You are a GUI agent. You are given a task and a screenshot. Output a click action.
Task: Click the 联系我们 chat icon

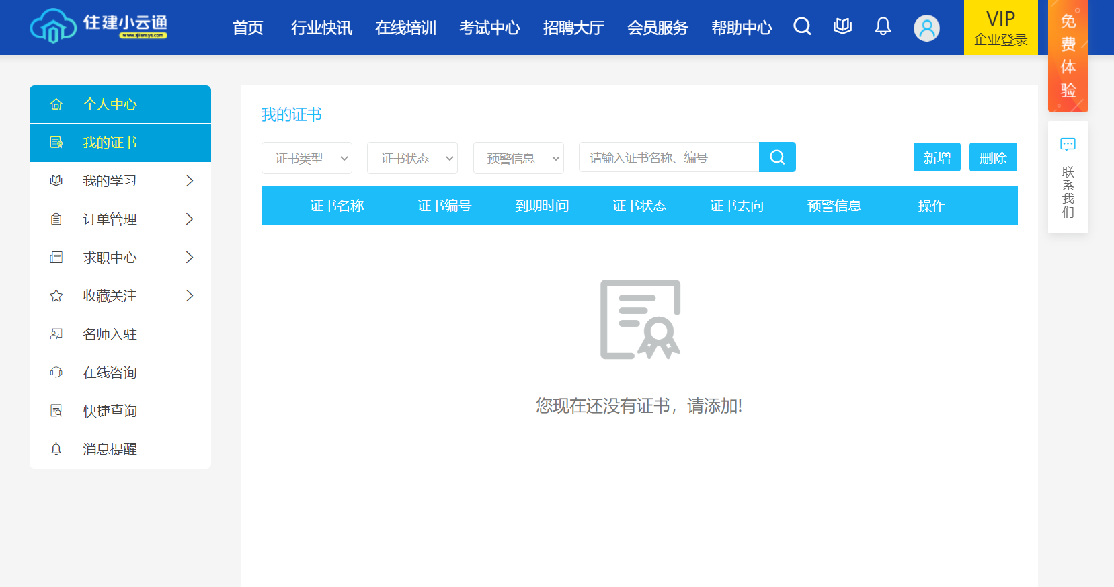point(1068,145)
